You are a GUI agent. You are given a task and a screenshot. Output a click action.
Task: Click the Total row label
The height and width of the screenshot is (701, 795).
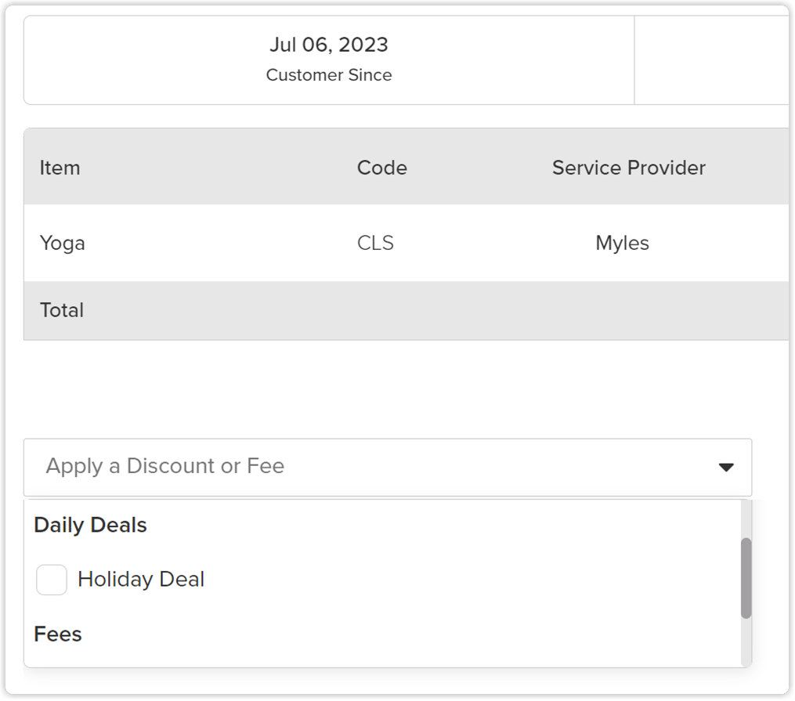62,310
